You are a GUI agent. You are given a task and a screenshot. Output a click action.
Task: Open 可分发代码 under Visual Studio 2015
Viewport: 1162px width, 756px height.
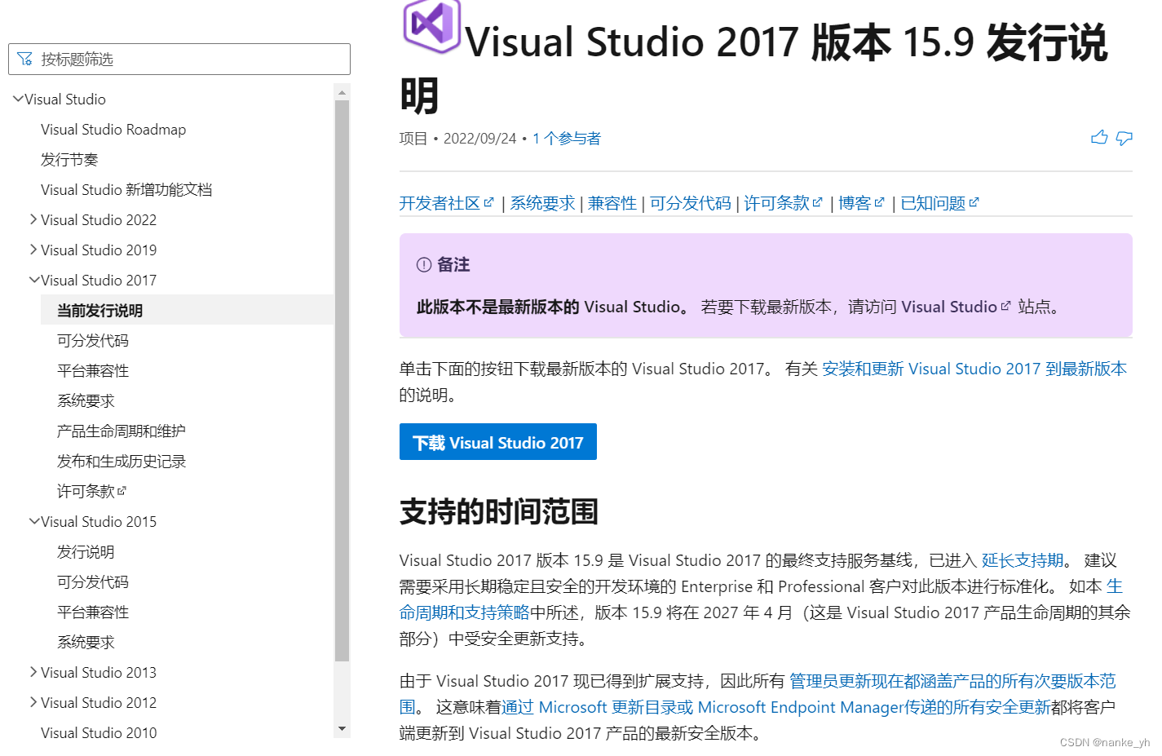[93, 581]
